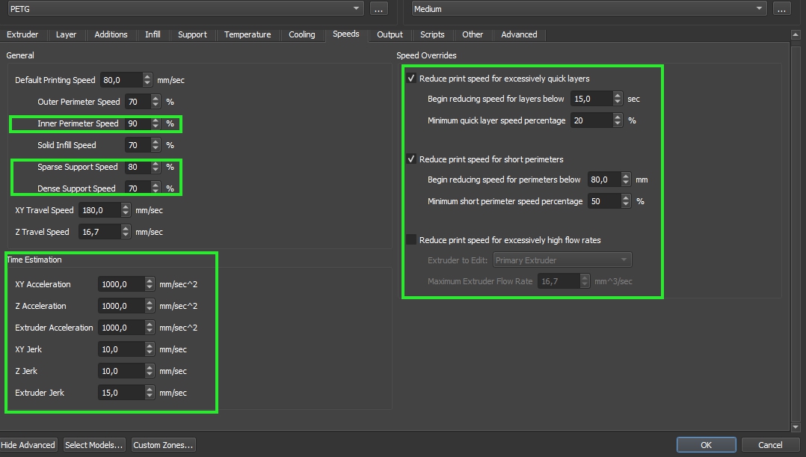Viewport: 806px width, 457px height.
Task: Decrease Outer Perimeter Speed using down arrow
Action: coord(156,105)
